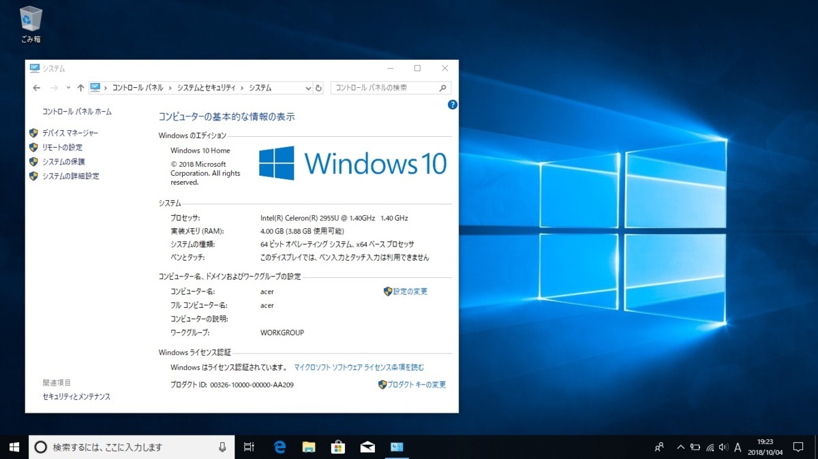Expand the address bar history dropdown

pos(307,88)
